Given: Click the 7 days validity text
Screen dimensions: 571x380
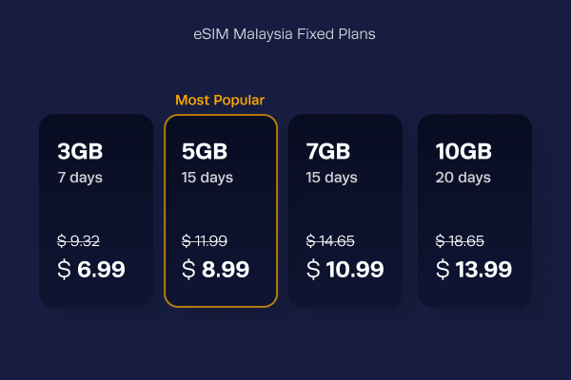Looking at the screenshot, I should pyautogui.click(x=80, y=178).
